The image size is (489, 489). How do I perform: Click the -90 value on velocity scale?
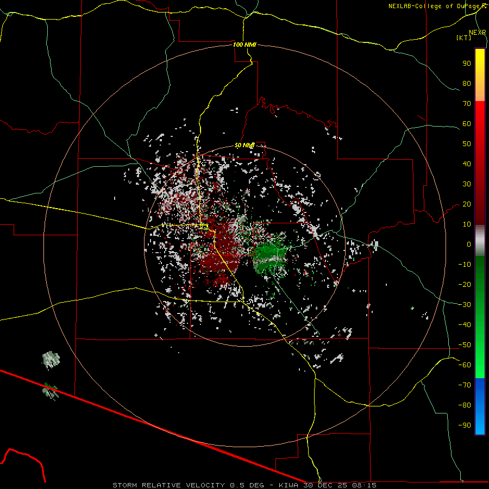tap(465, 425)
